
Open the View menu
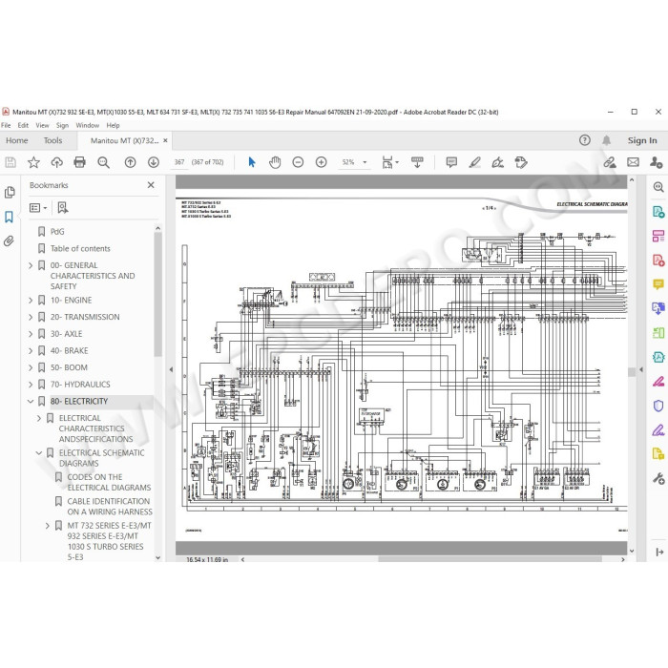[42, 125]
